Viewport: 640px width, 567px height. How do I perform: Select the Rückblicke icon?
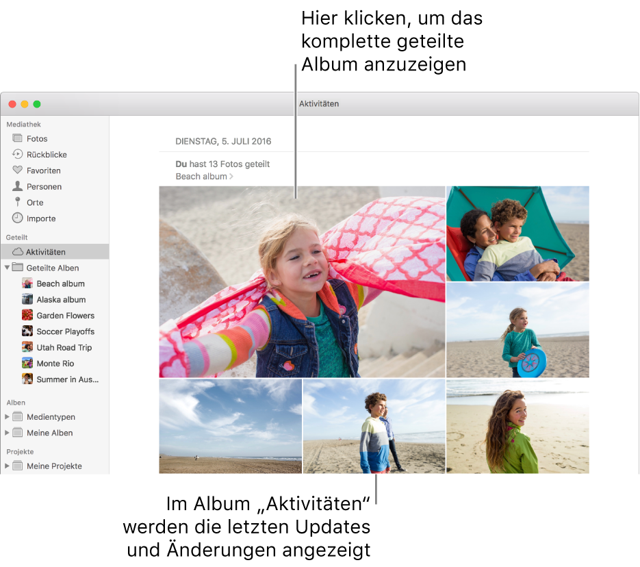18,155
